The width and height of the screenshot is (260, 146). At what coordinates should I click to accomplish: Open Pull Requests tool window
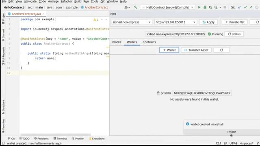pos(3,56)
